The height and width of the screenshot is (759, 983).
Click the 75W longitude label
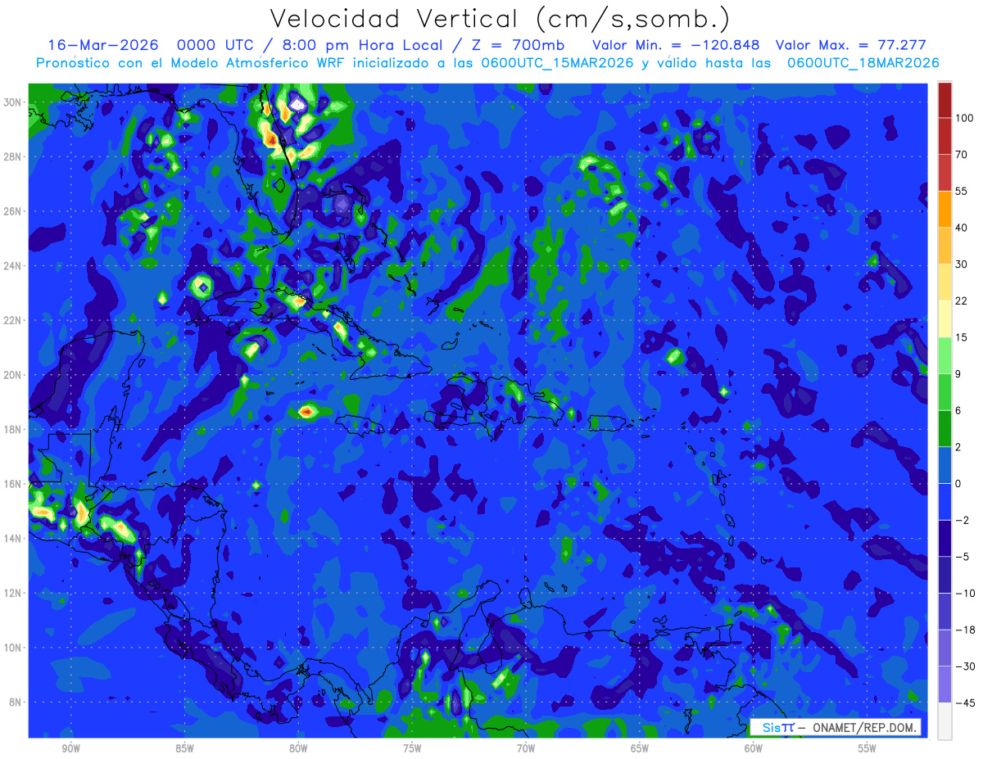(x=412, y=748)
